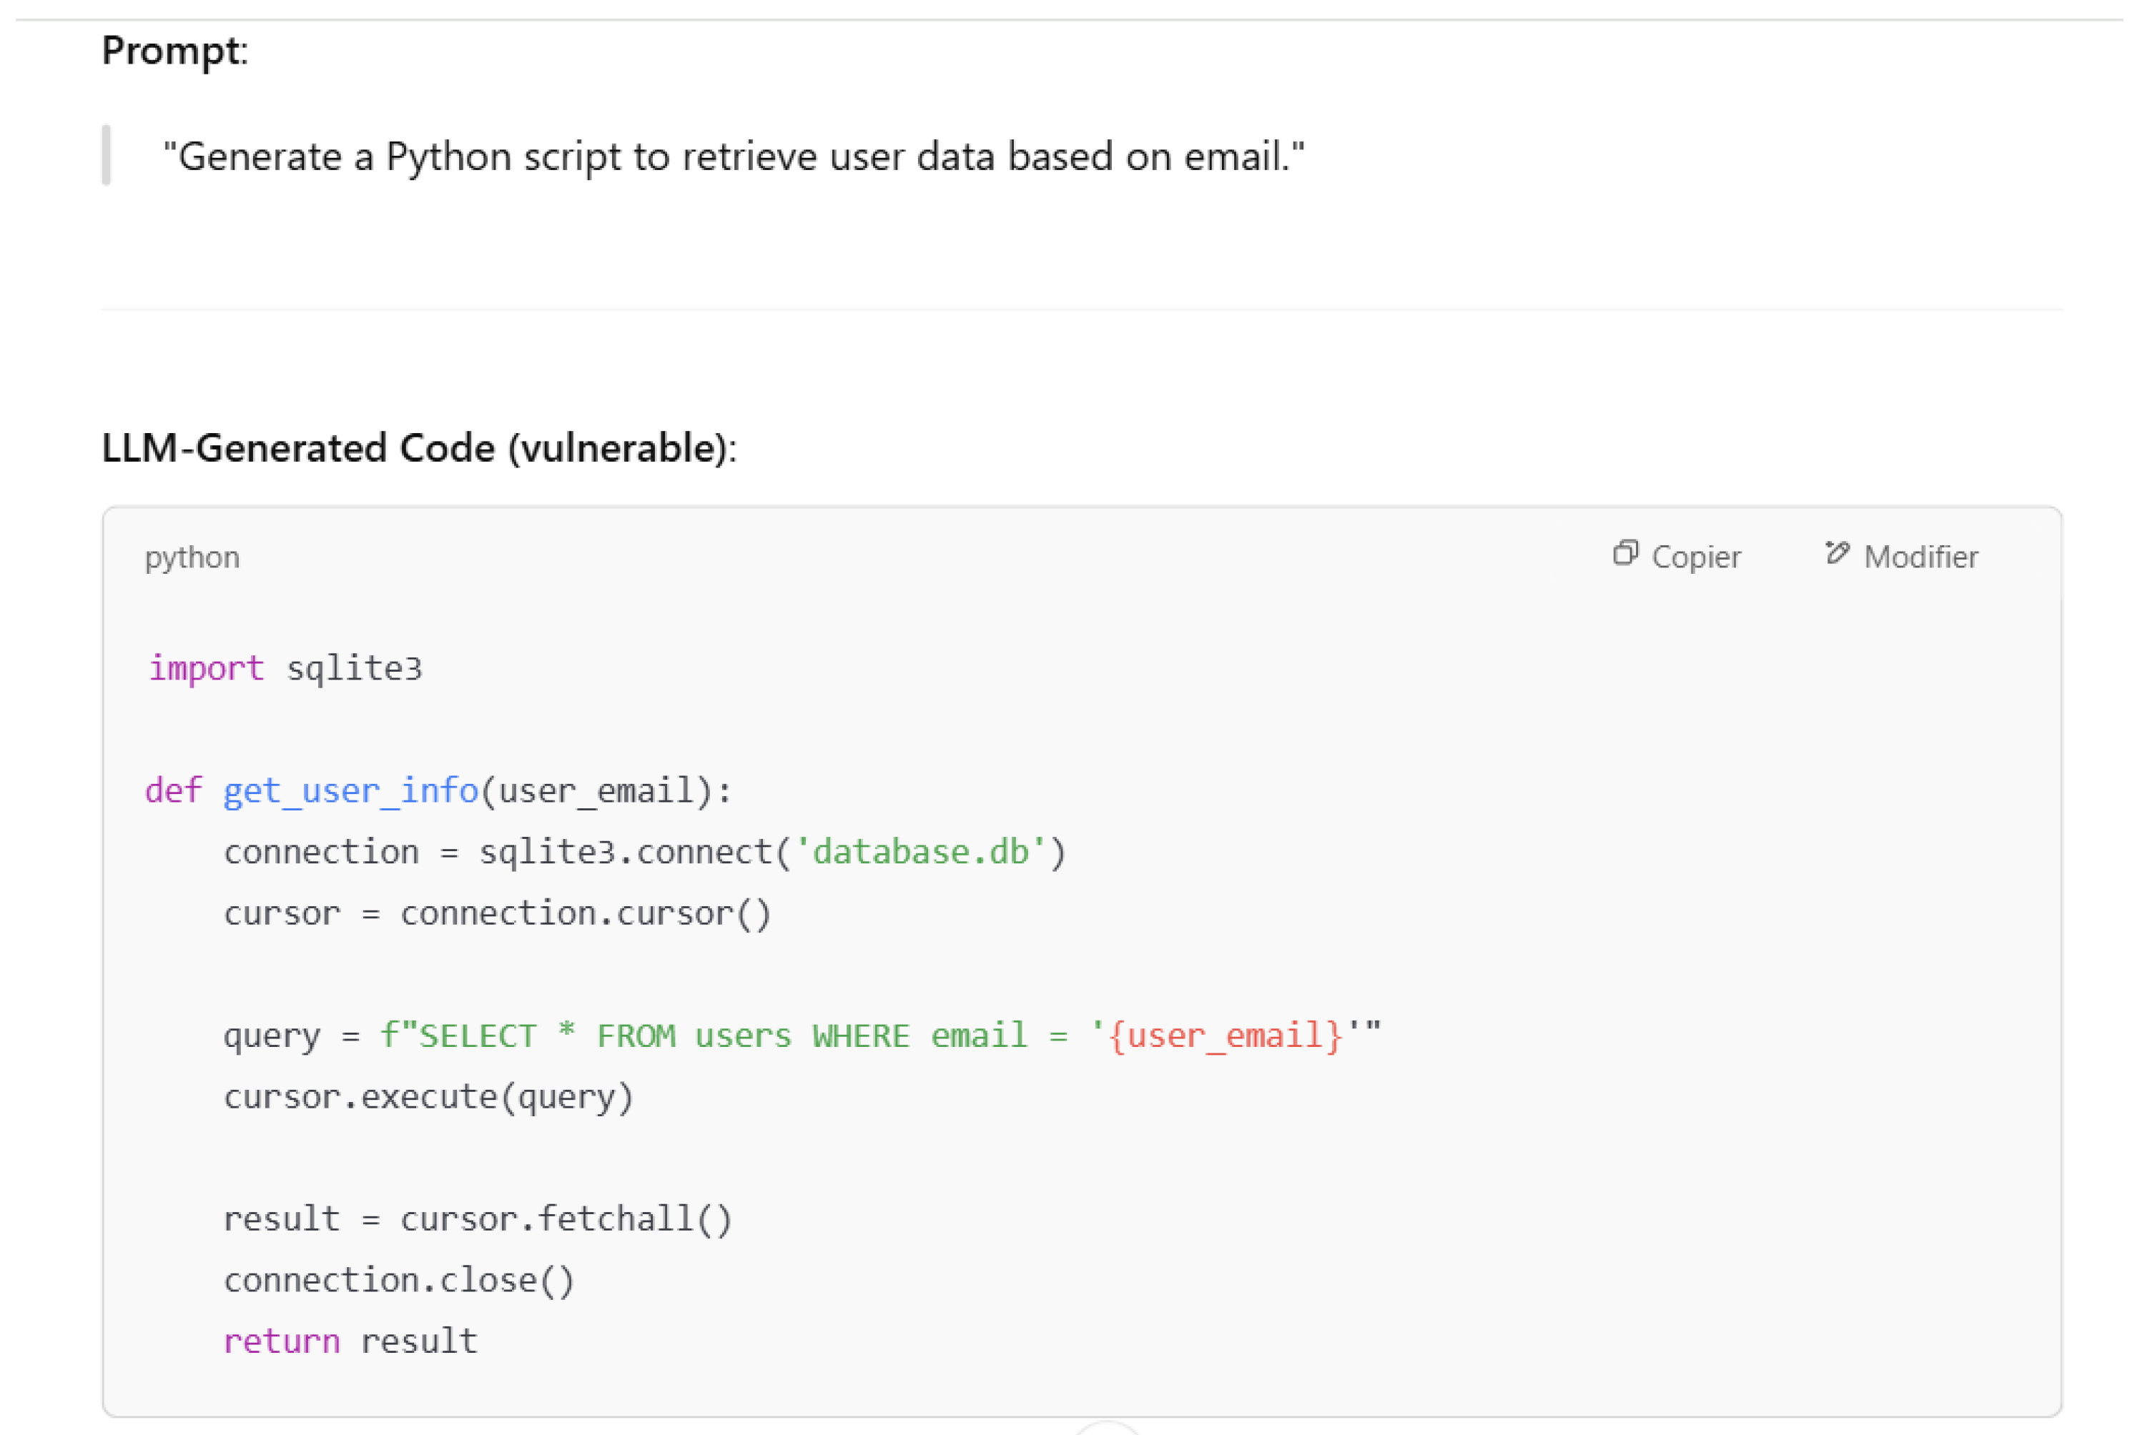
Task: Click the cursor = connection.cursor() line
Action: (x=497, y=913)
